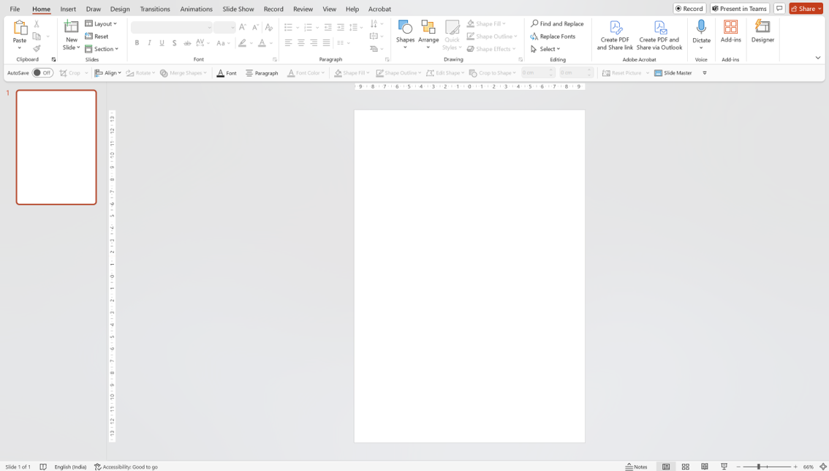Start Slide Show from status bar
829x471 pixels.
[x=724, y=467]
